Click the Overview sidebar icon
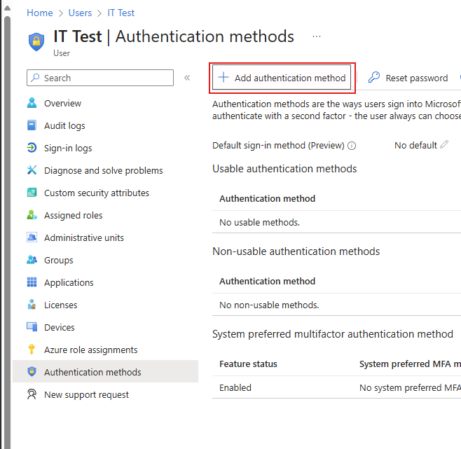 [32, 104]
